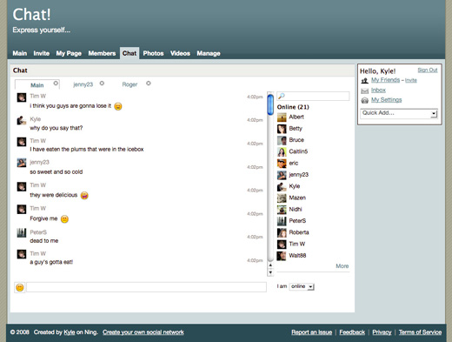Image resolution: width=452 pixels, height=342 pixels.
Task: Click the Report an Issue footer link
Action: point(312,332)
